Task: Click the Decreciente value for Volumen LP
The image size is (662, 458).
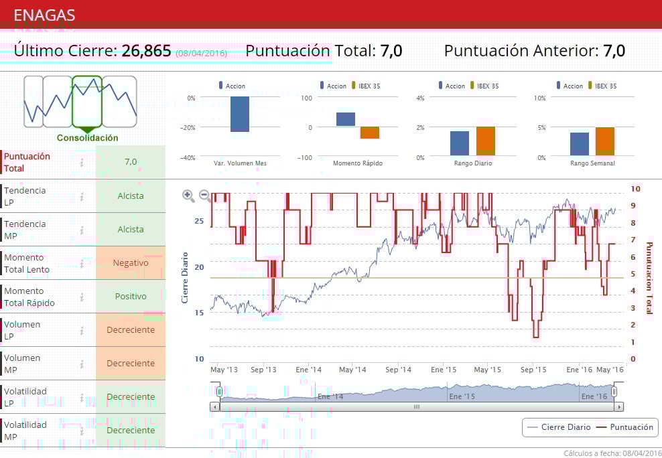Action: click(x=131, y=330)
